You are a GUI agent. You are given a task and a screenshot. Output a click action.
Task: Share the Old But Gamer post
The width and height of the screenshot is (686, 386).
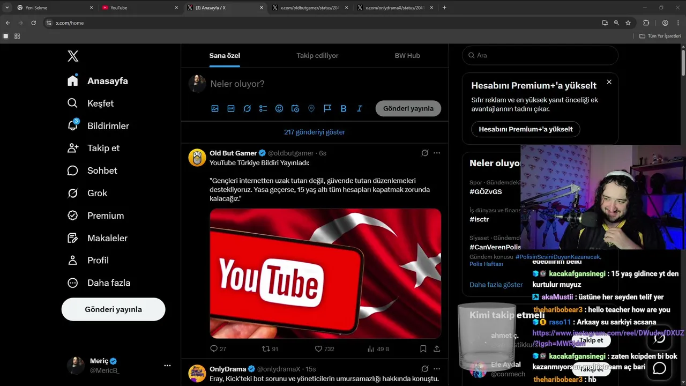pos(437,348)
